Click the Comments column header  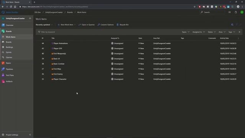click(212, 38)
